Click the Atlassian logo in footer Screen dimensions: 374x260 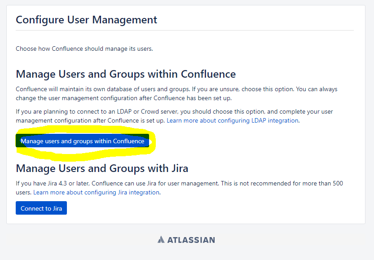186,240
